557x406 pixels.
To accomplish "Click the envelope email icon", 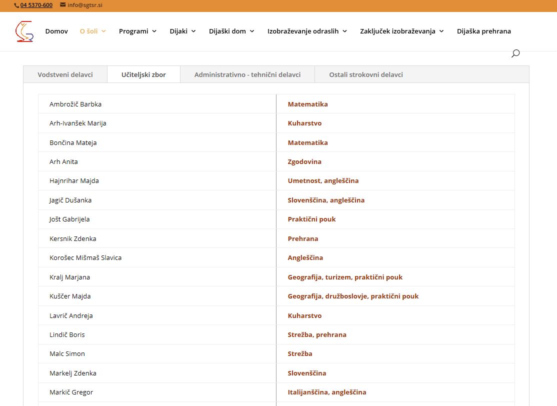I will point(62,5).
